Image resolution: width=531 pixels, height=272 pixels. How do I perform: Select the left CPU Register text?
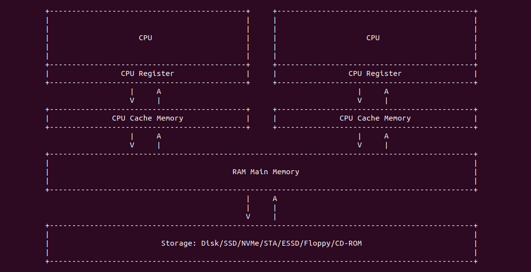point(147,73)
